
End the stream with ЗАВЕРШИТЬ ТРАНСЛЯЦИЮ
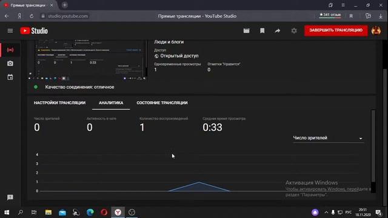coord(336,30)
